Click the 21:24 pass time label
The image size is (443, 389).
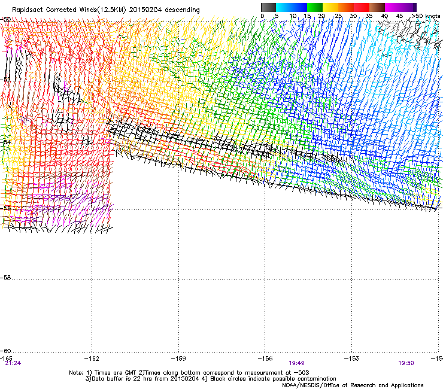[13, 363]
